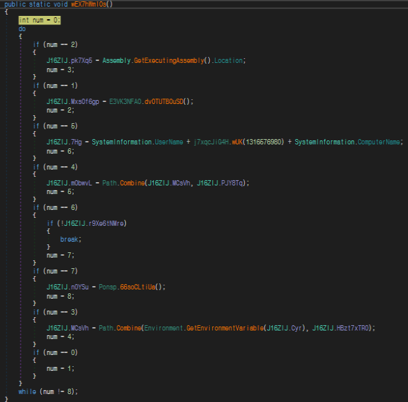Click the 'do' keyword
This screenshot has width=408, height=402.
22,29
